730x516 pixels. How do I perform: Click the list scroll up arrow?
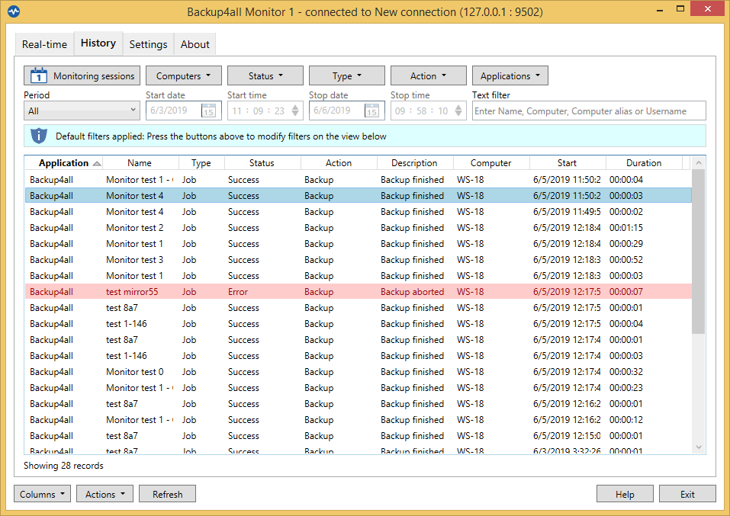coord(698,163)
